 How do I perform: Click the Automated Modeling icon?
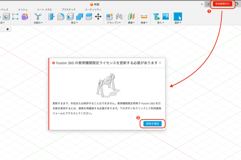38,17
